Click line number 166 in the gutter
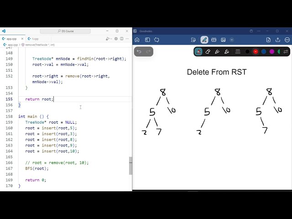Image resolution: width=292 pixels, height=219 pixels. click(9, 162)
